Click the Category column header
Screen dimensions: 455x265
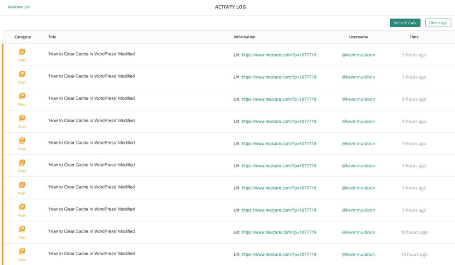tap(23, 37)
